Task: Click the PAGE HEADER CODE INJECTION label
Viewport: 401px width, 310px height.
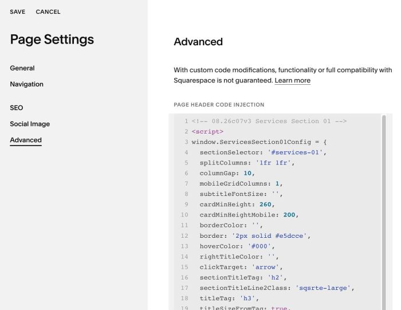Action: (219, 105)
